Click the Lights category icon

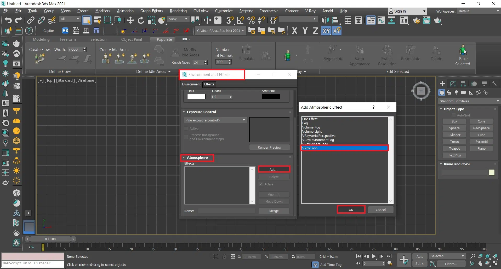[x=456, y=92]
